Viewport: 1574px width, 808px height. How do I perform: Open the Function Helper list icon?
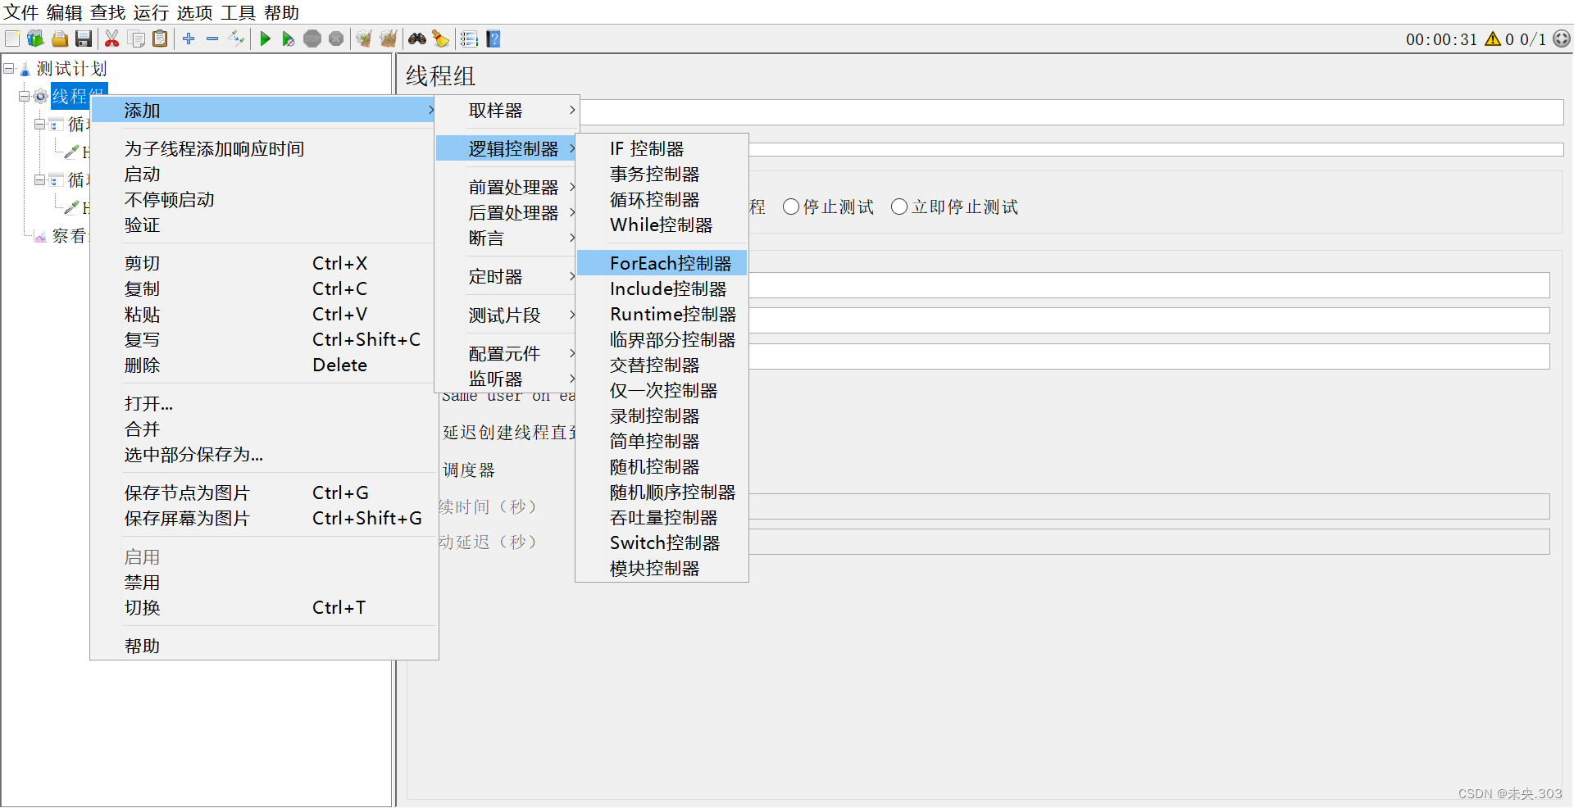click(x=469, y=39)
